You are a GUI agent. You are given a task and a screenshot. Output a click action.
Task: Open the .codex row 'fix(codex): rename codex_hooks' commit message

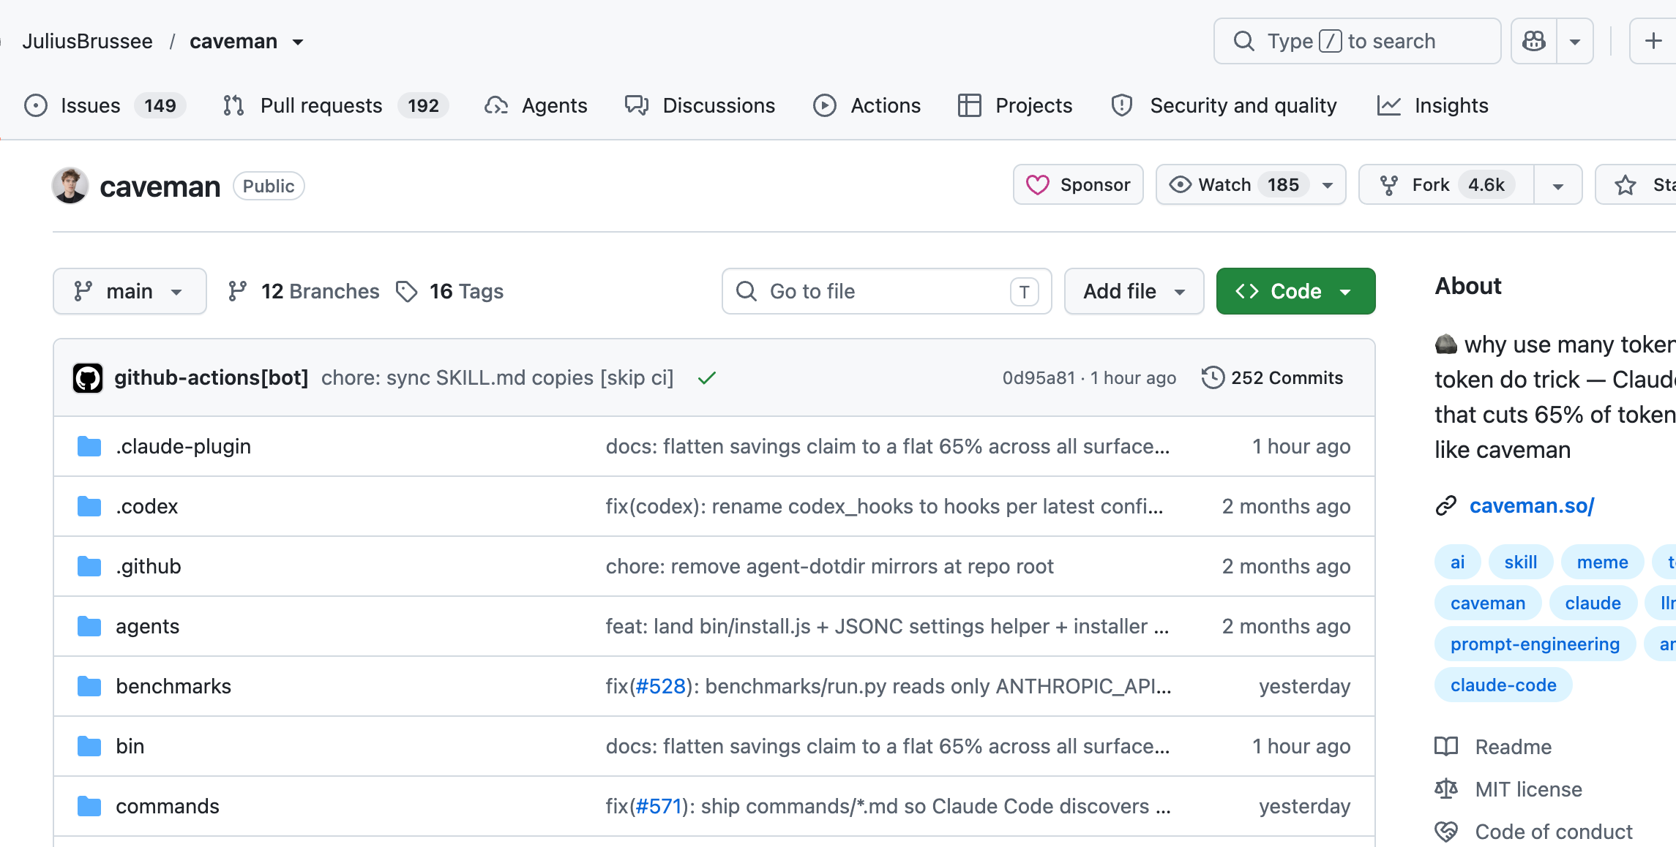point(884,506)
